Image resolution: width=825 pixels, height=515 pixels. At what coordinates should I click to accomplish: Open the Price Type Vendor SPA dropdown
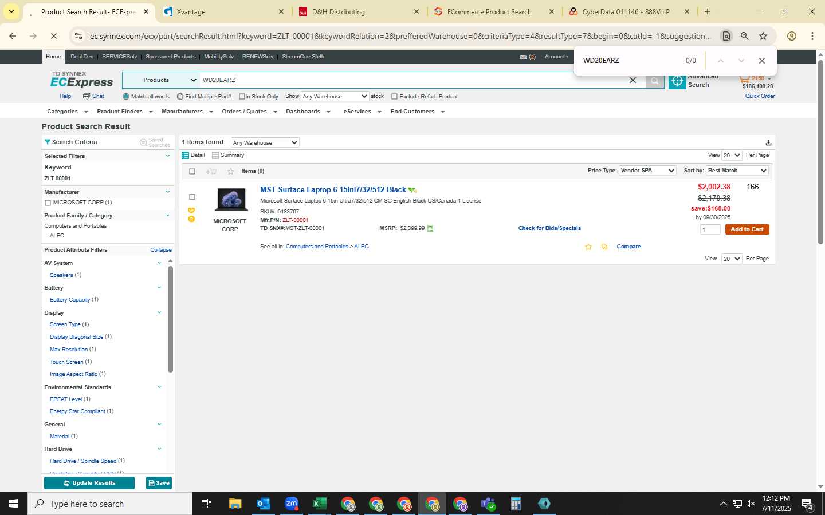click(x=647, y=171)
